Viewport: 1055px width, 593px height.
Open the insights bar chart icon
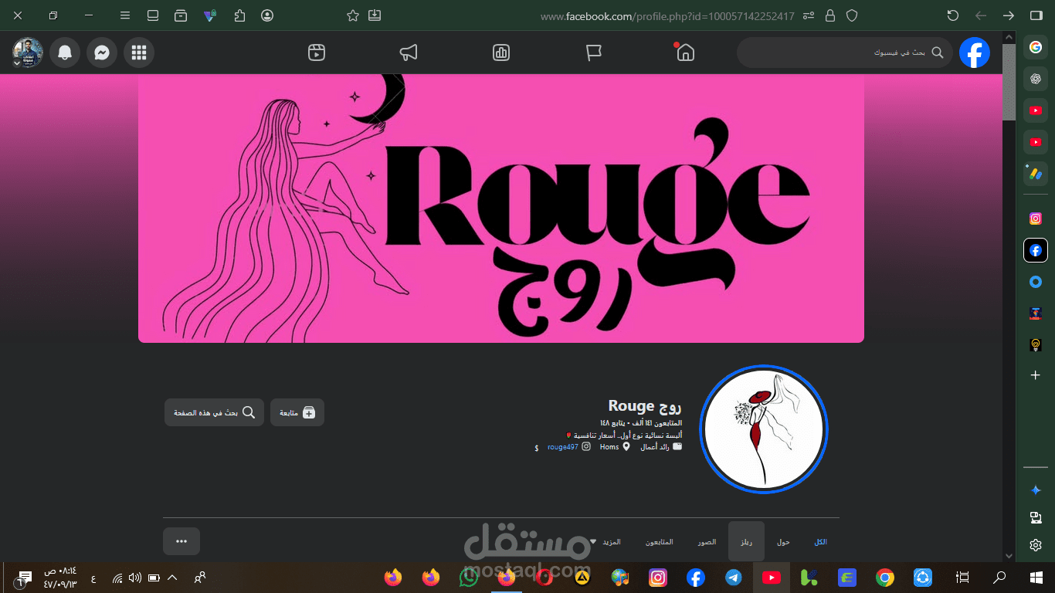coord(501,53)
